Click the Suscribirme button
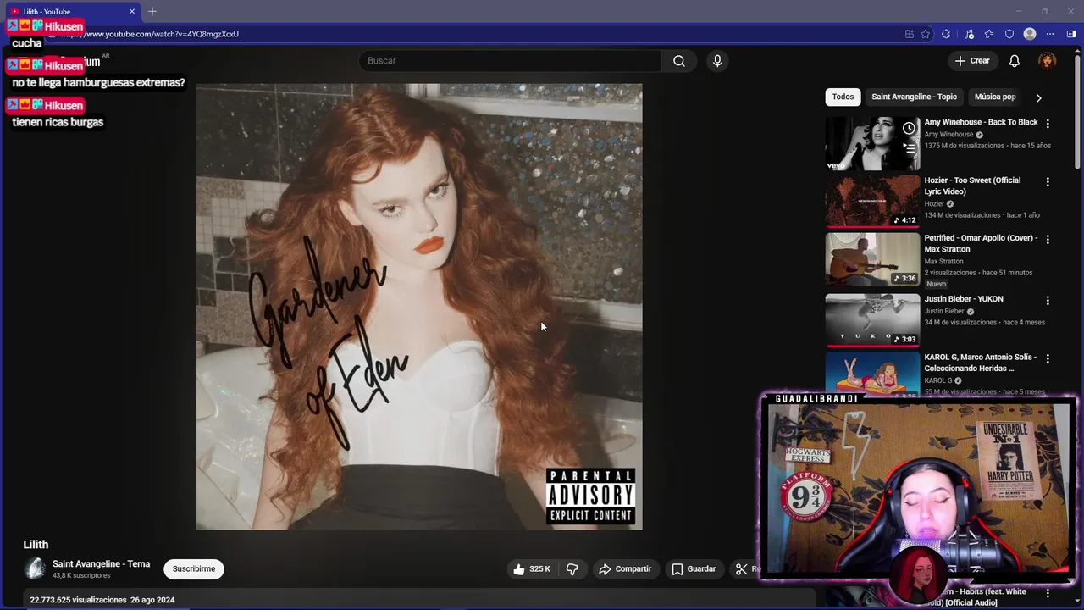 (x=194, y=569)
